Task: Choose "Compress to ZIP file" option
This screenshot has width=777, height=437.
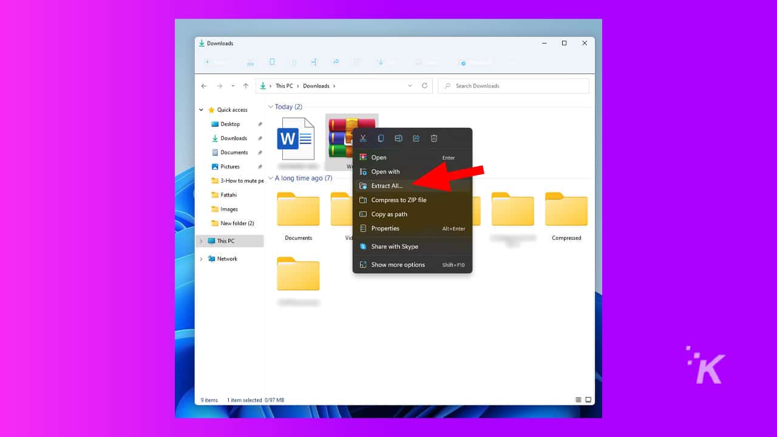Action: pyautogui.click(x=400, y=200)
